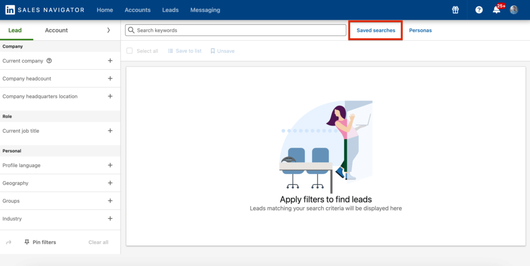Open Personas
Image resolution: width=530 pixels, height=266 pixels.
(x=420, y=30)
